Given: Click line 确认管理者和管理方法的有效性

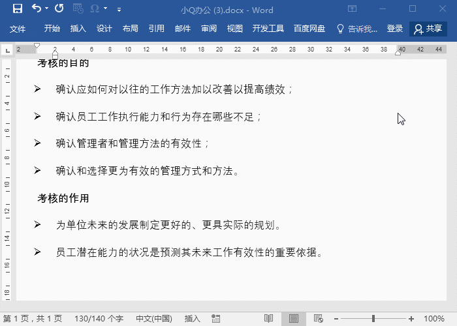Looking at the screenshot, I should click(x=129, y=143).
